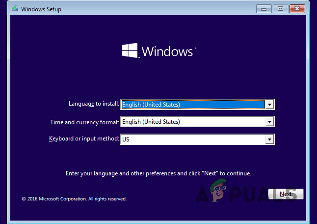Click the 2016 Microsoft Corporation copyright text
The image size is (317, 224).
coord(74,199)
